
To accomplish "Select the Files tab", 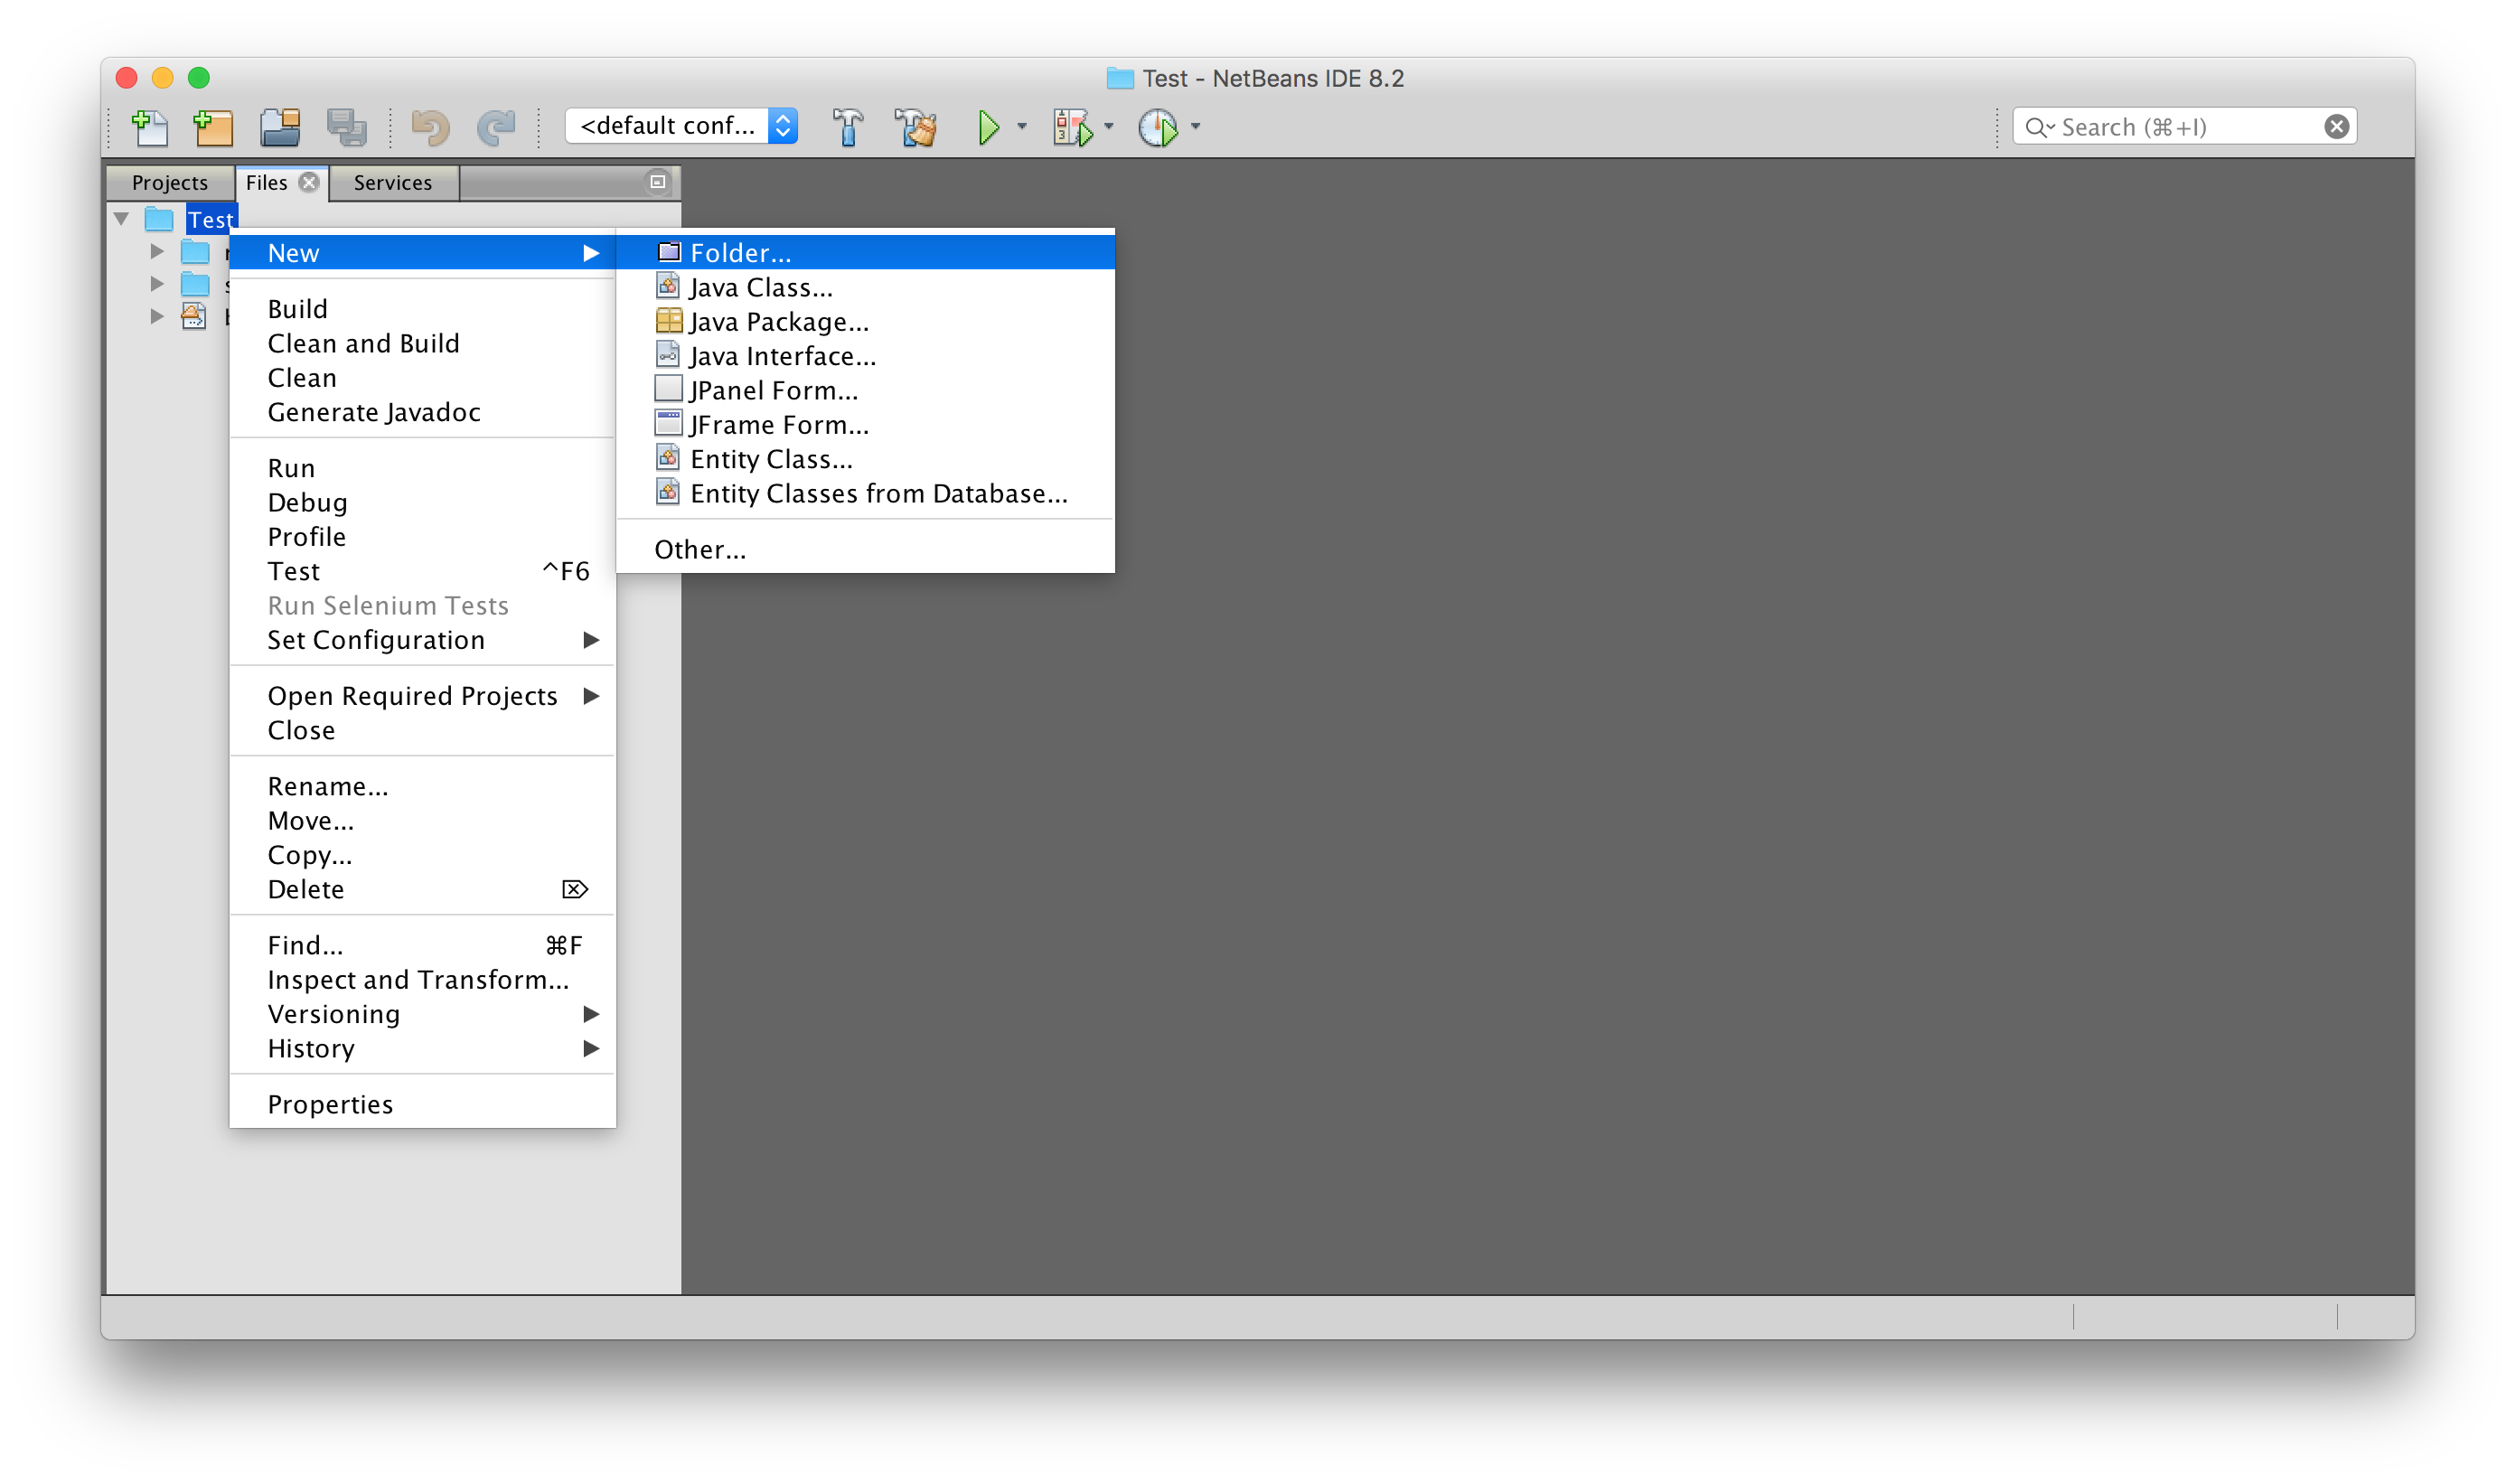I will (266, 182).
